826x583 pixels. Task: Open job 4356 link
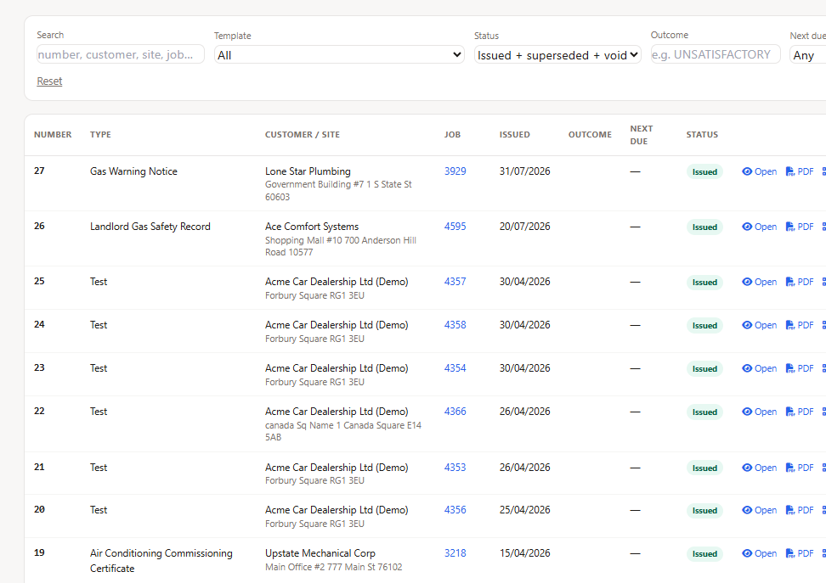455,510
